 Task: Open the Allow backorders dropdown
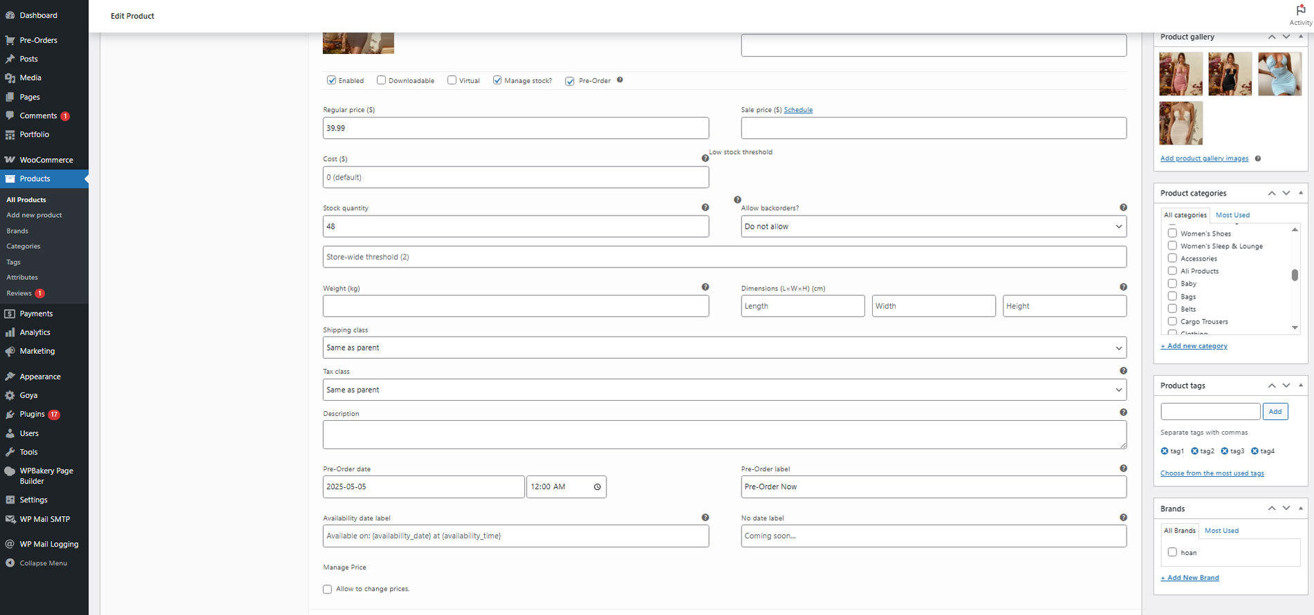[934, 227]
